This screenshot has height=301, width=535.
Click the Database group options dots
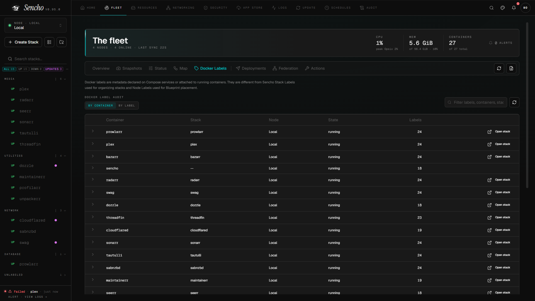pyautogui.click(x=56, y=254)
